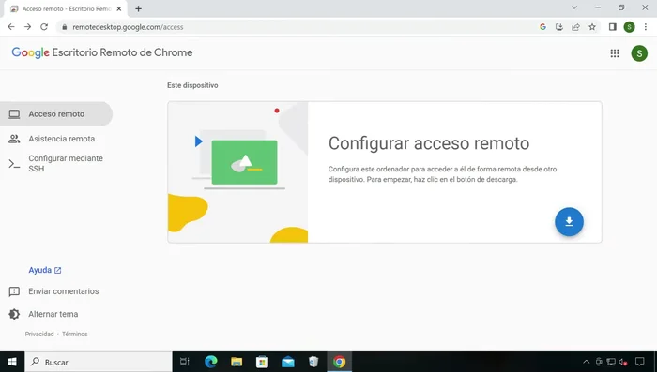This screenshot has width=657, height=372.
Task: Open Mail app from taskbar
Action: tap(288, 362)
